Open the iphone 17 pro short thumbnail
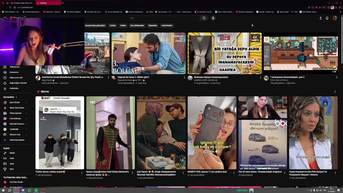The height and width of the screenshot is (193, 343). click(212, 133)
